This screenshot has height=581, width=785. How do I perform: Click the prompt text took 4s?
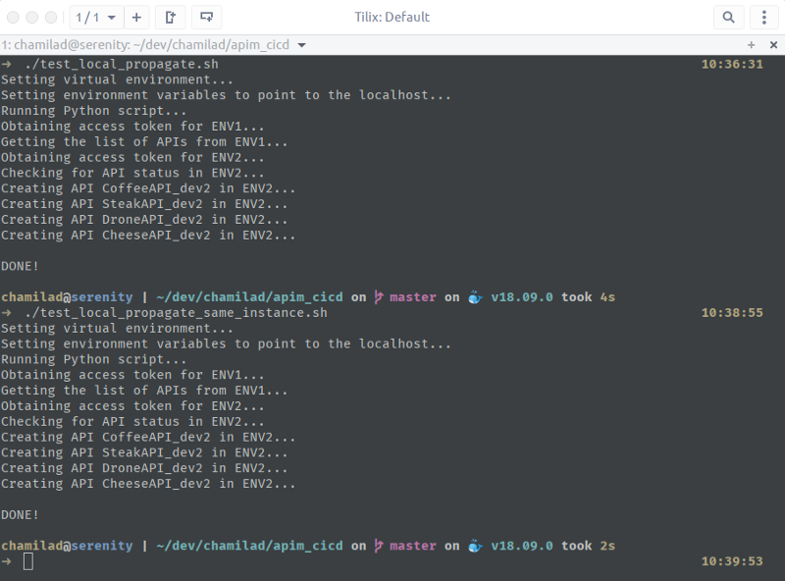click(588, 297)
